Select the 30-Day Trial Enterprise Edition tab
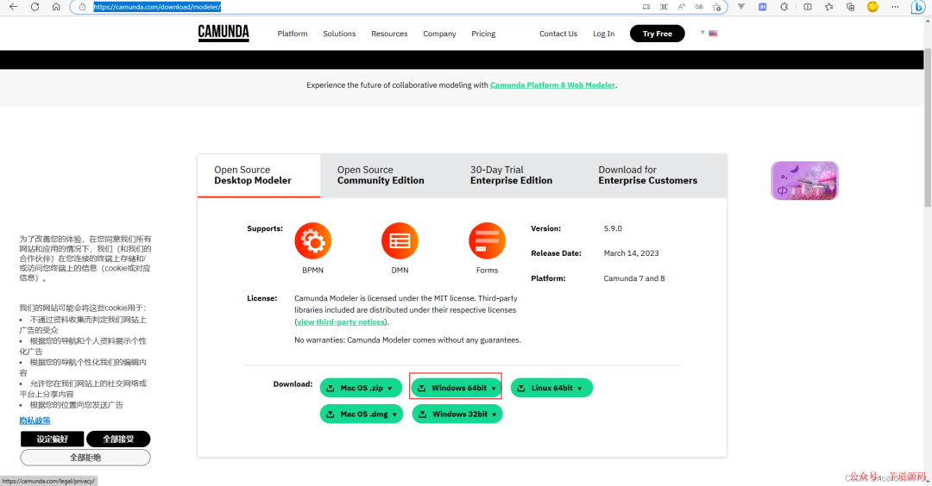 coord(511,175)
